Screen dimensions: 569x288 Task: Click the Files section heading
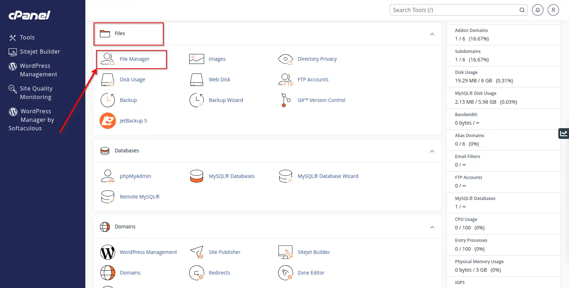(120, 33)
